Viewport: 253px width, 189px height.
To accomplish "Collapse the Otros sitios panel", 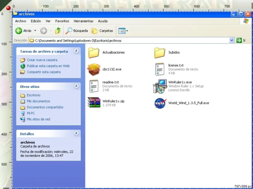I will coord(76,86).
